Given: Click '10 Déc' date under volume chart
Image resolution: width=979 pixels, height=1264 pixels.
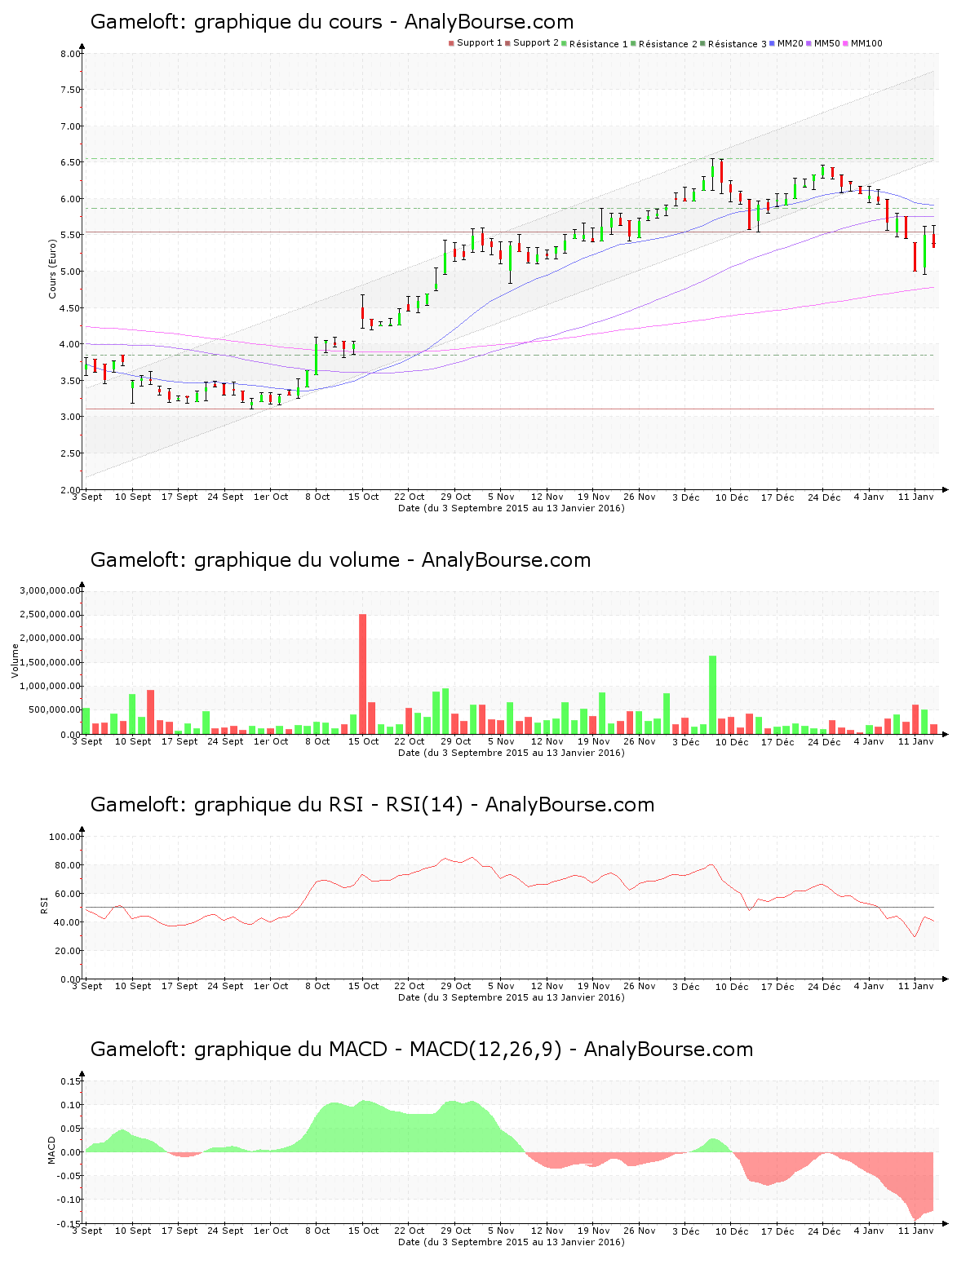Looking at the screenshot, I should coord(732,741).
